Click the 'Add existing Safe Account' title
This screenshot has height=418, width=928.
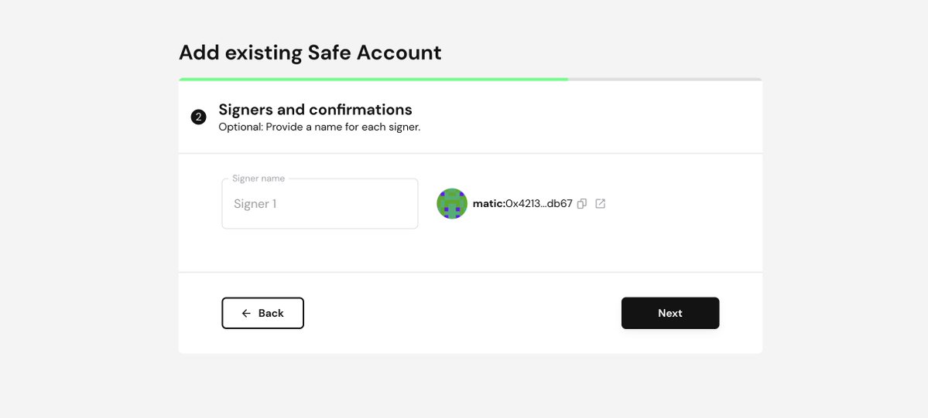tap(310, 53)
